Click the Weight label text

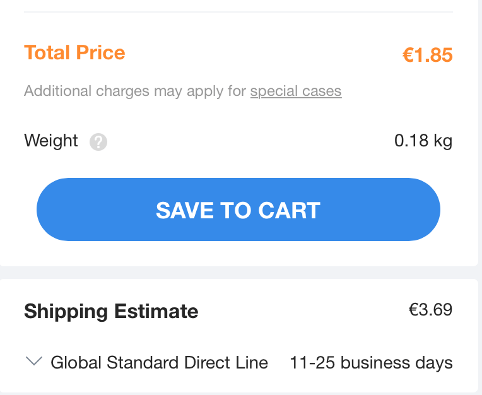[x=51, y=141]
